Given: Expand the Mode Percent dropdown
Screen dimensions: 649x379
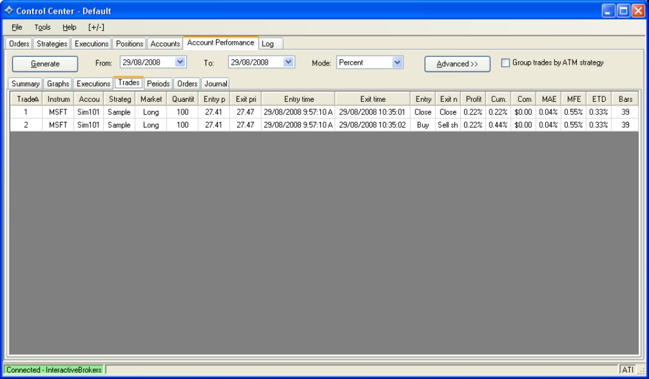Looking at the screenshot, I should [397, 62].
